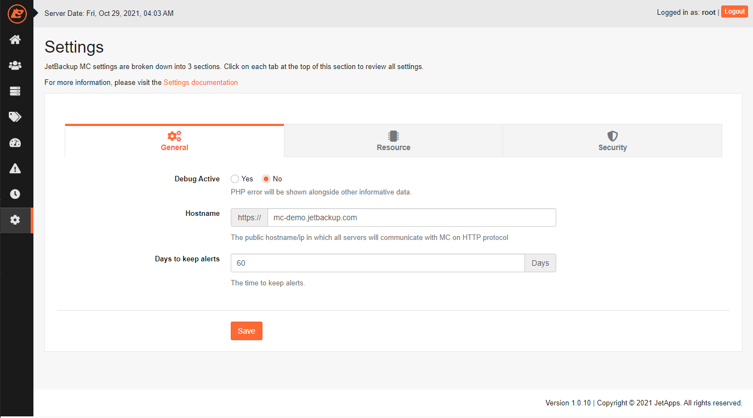
Task: Open the alerts warning triangle icon
Action: pyautogui.click(x=15, y=168)
